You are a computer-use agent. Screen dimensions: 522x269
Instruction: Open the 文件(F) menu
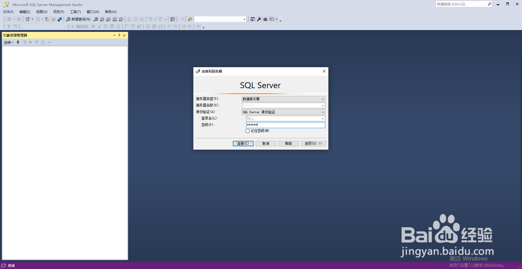coord(8,12)
